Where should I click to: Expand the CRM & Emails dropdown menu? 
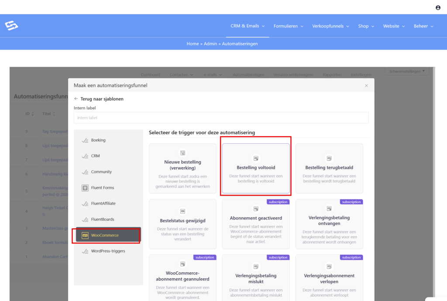(x=248, y=26)
